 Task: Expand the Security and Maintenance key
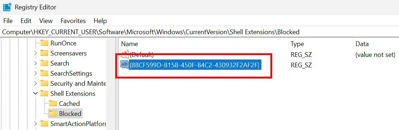tap(36, 84)
